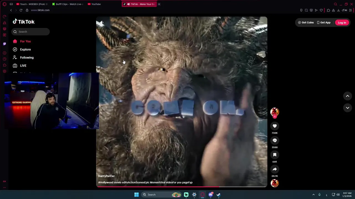This screenshot has width=355, height=199.
Task: Open video more options three dots
Action: click(261, 22)
